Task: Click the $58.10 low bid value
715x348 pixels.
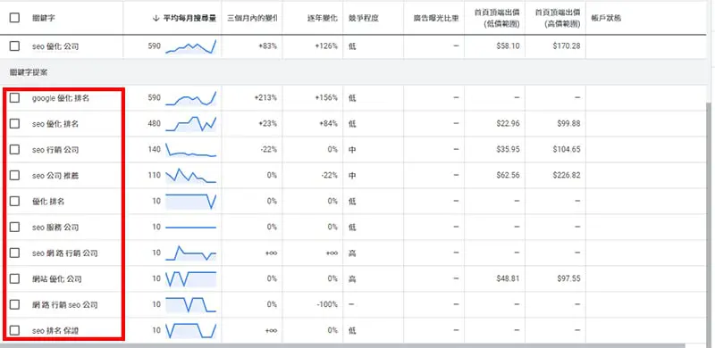Action: click(508, 46)
